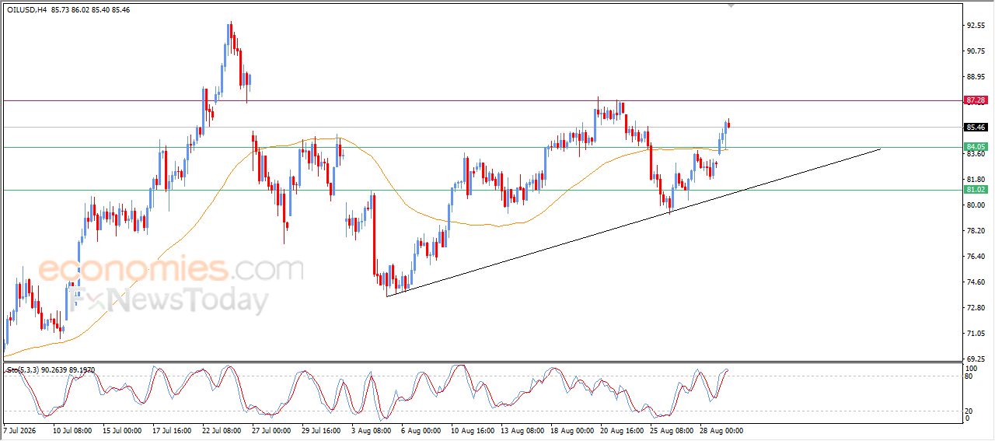Select the green 84.05 price tag
This screenshot has height=441, width=995.
tap(976, 146)
